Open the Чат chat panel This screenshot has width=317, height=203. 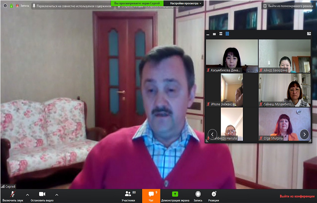coord(151,195)
